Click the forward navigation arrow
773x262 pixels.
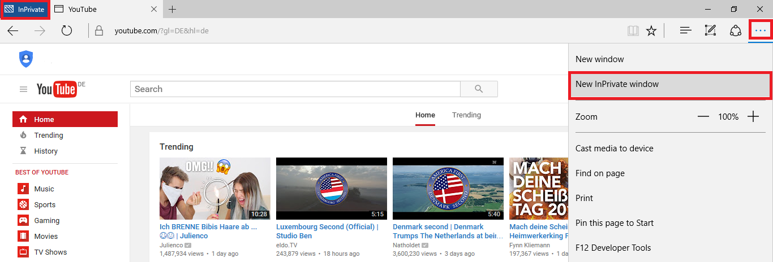[40, 30]
